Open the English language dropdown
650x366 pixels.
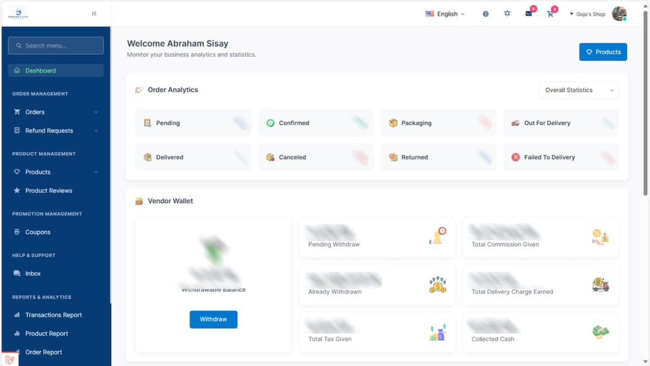[x=445, y=14]
